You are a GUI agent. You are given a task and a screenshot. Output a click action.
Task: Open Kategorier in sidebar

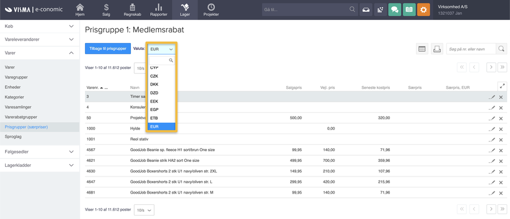(x=14, y=97)
